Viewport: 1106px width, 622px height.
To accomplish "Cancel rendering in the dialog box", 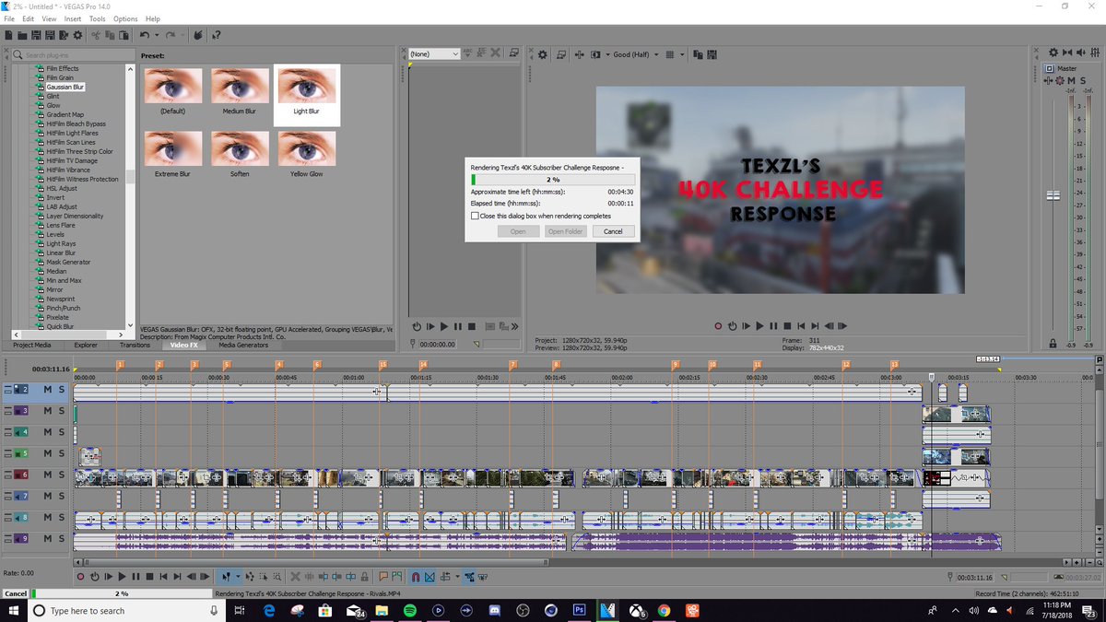I will (613, 231).
